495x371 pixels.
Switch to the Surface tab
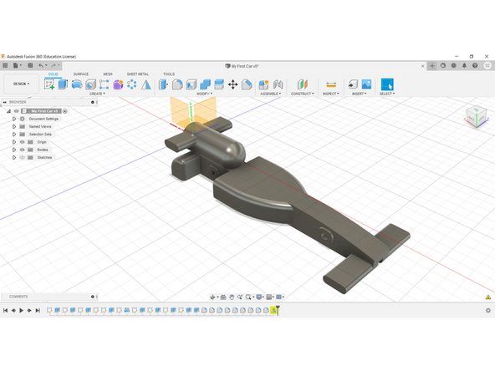[81, 74]
